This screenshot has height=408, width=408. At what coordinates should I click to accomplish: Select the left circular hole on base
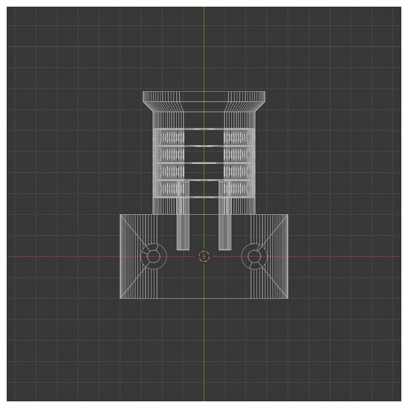154,256
